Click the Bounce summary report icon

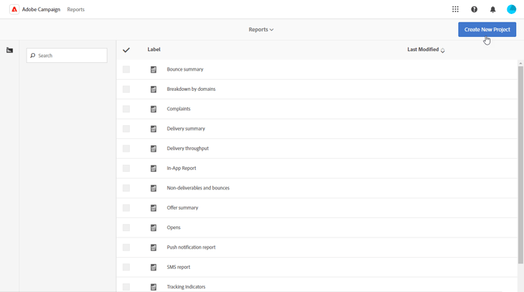pyautogui.click(x=154, y=70)
